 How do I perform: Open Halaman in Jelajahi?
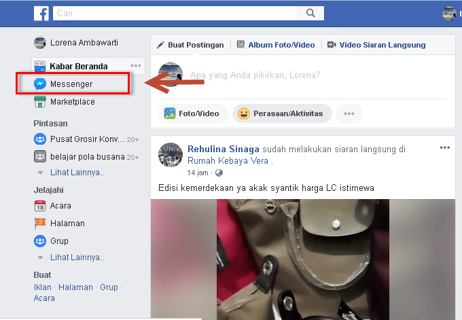(67, 224)
